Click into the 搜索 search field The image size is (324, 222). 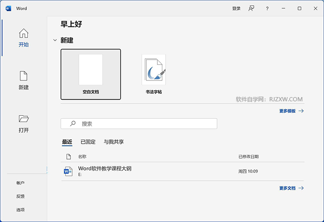tap(139, 123)
